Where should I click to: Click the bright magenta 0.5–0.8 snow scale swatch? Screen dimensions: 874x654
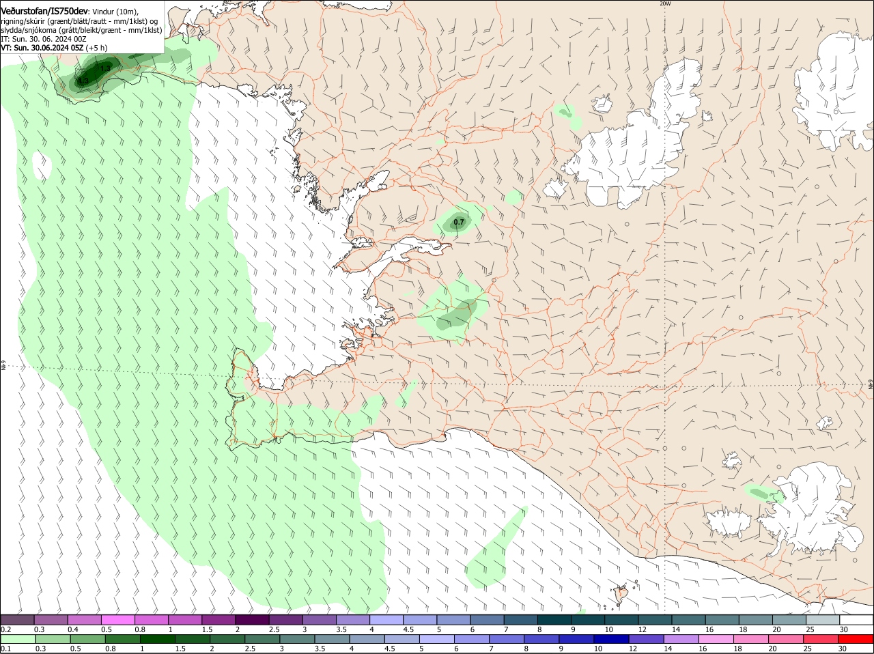118,620
